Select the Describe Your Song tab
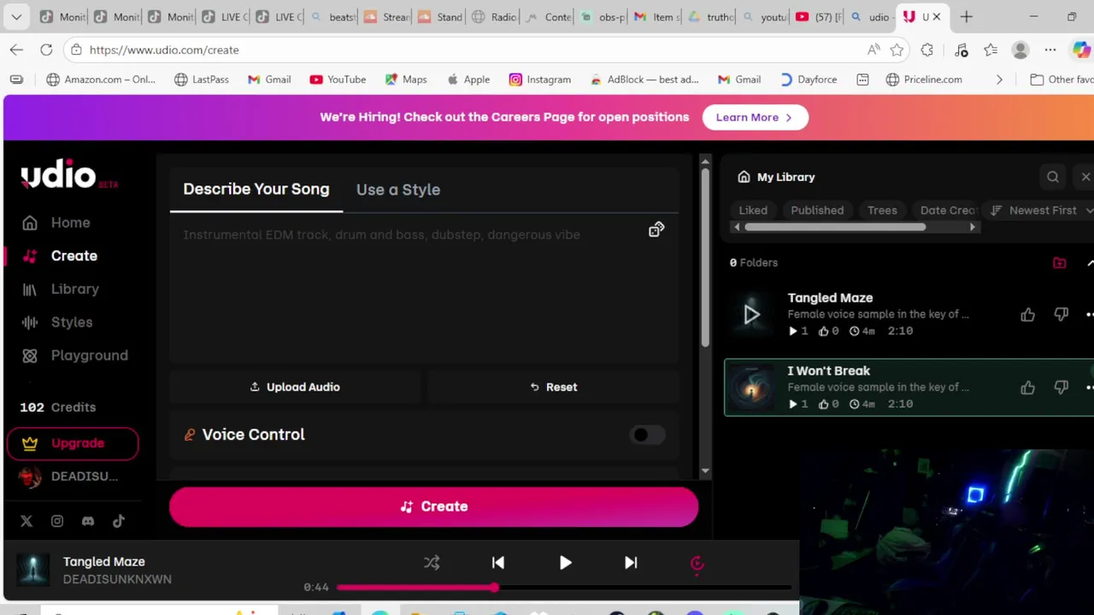1094x615 pixels. pyautogui.click(x=256, y=190)
